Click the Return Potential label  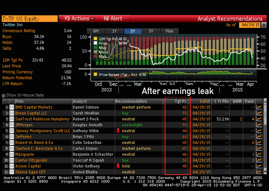coord(17,78)
